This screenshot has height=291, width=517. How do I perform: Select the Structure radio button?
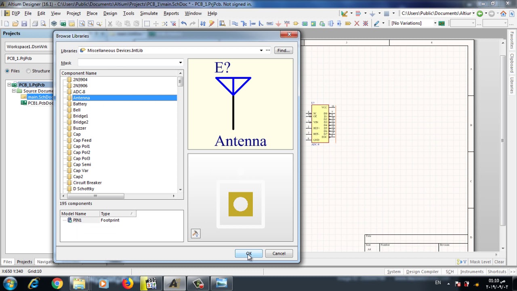[x=28, y=71]
